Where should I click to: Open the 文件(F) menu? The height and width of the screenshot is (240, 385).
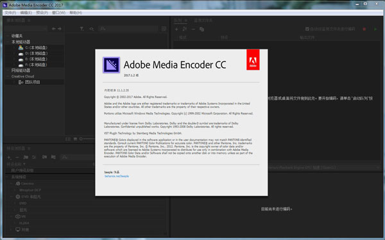click(10, 13)
